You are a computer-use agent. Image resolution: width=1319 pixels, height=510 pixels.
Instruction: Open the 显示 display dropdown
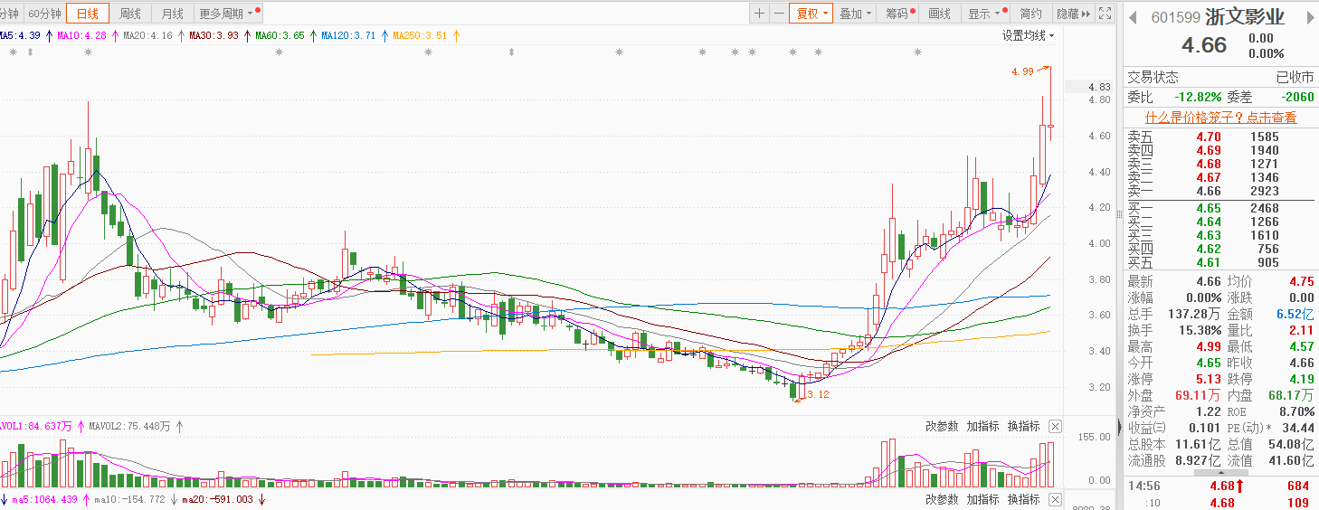click(x=985, y=14)
